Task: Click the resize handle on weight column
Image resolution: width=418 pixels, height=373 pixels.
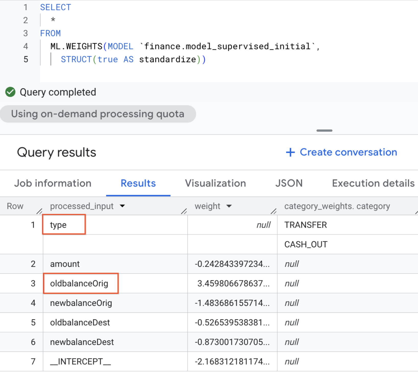Action: (273, 211)
